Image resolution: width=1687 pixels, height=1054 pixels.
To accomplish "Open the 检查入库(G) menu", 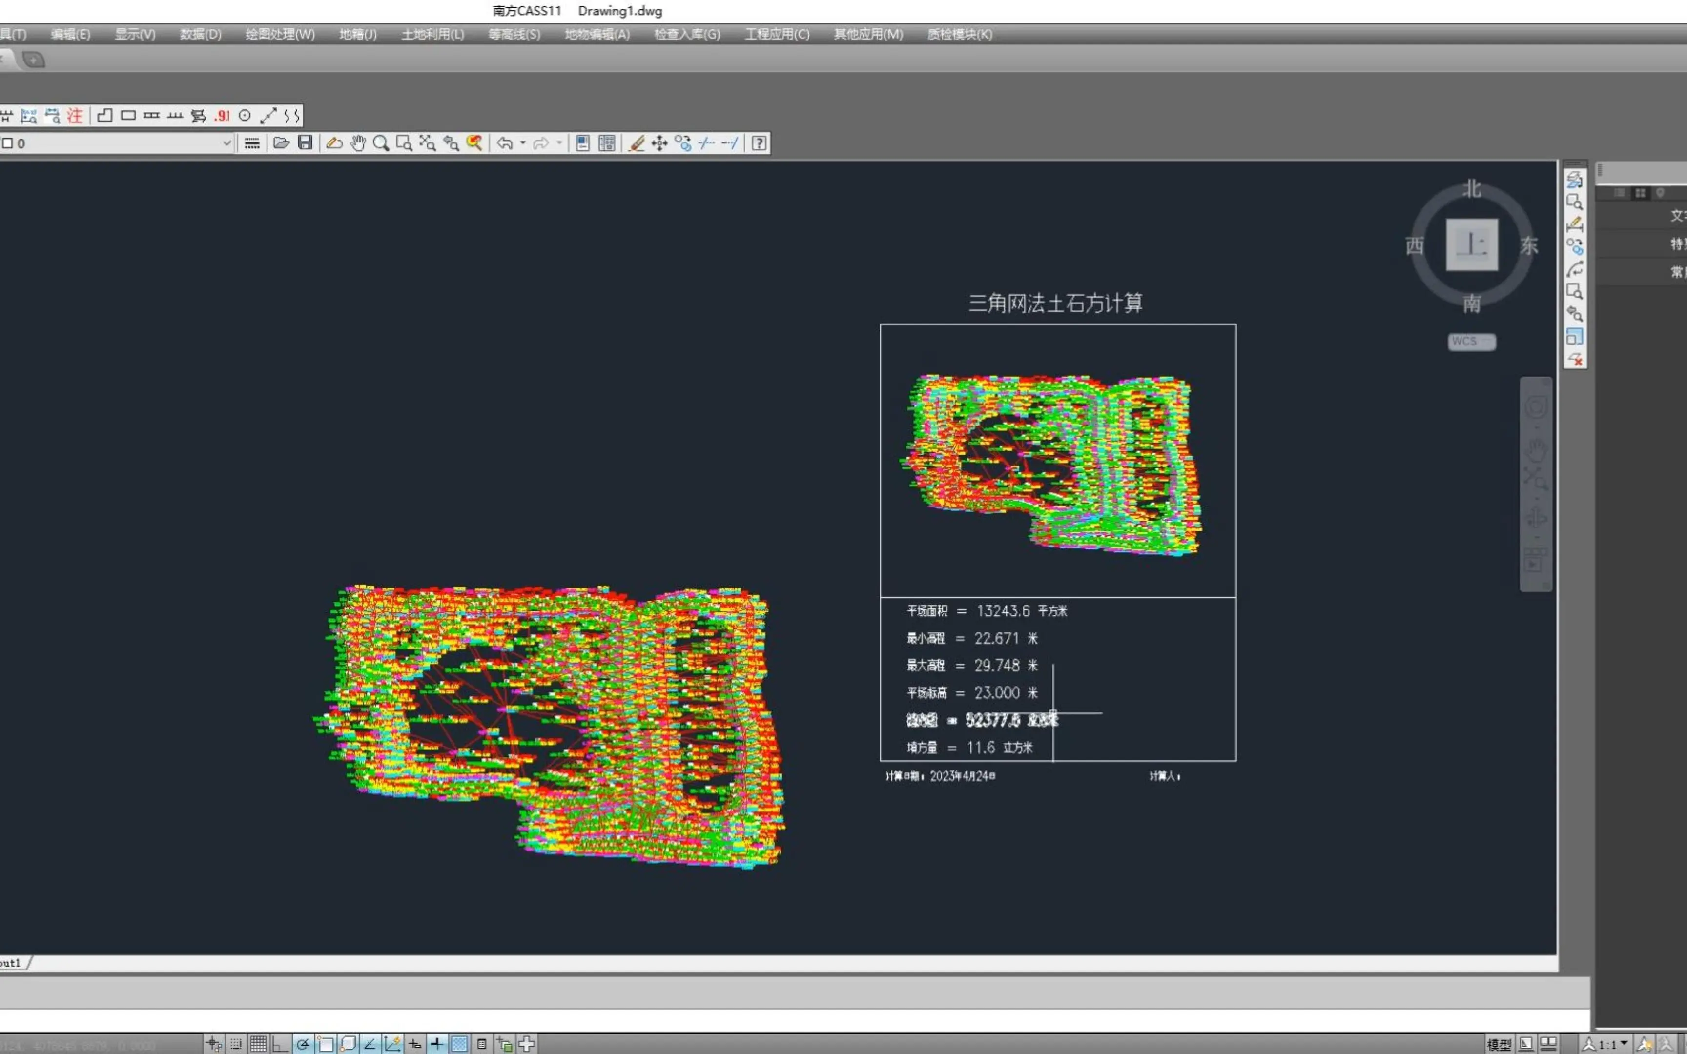I will (x=687, y=34).
